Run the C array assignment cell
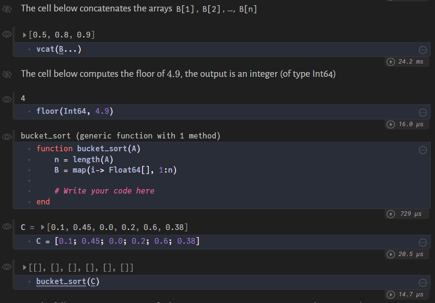The width and height of the screenshot is (435, 303). pyautogui.click(x=390, y=254)
